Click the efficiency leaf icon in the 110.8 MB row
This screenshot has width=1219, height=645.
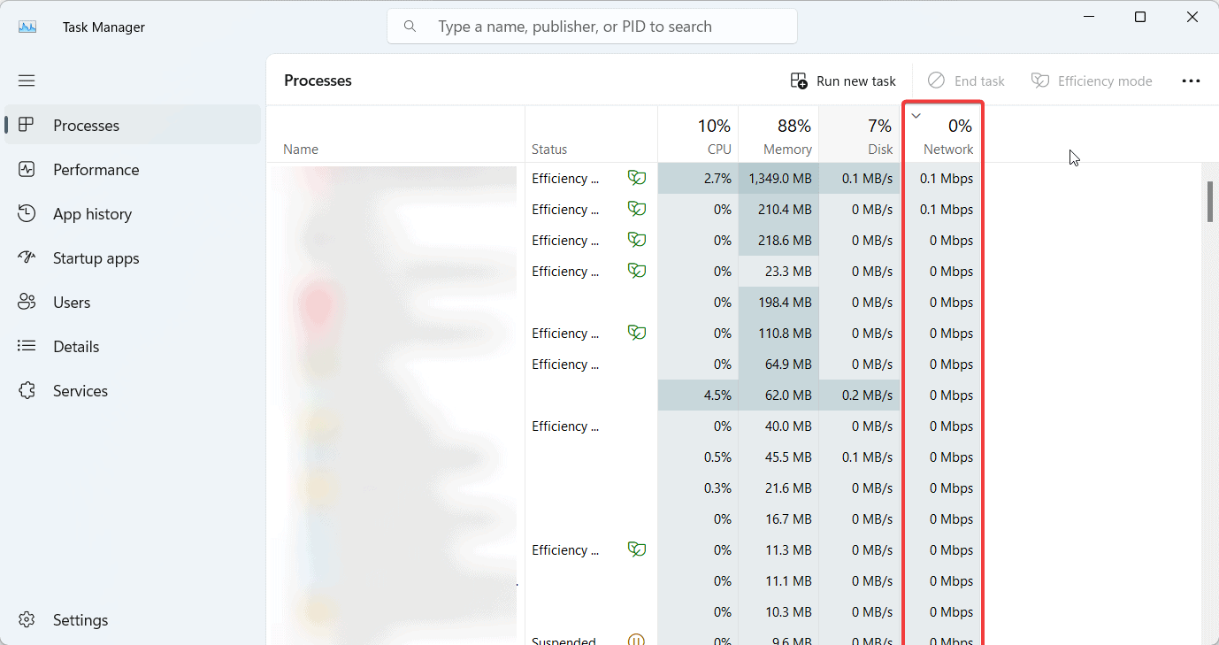(x=636, y=333)
